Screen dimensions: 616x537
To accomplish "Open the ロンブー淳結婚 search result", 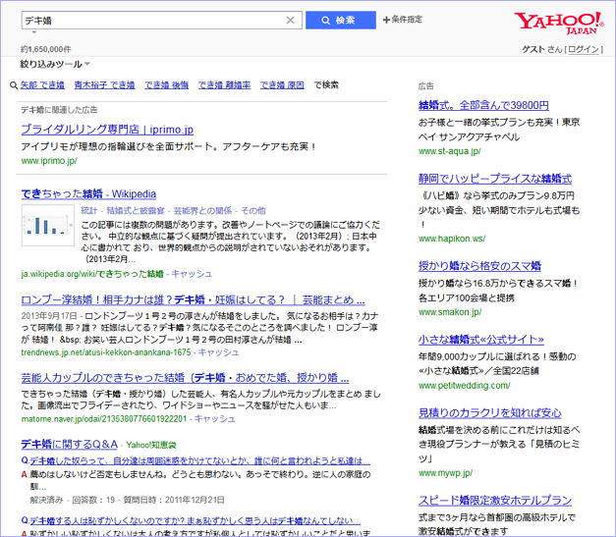I will 193,300.
